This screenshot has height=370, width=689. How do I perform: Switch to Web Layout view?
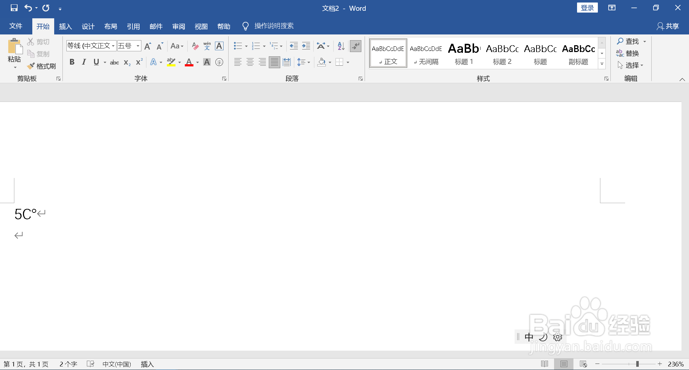[x=583, y=364]
